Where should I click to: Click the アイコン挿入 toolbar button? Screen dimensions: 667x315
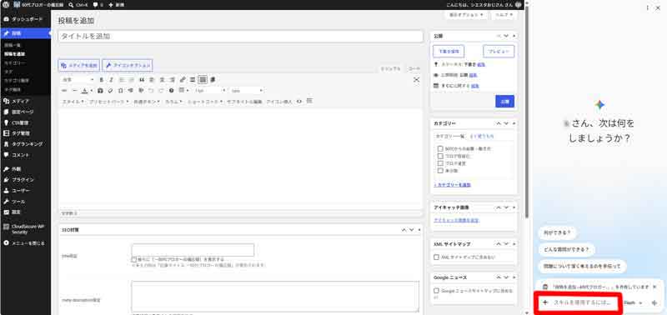click(x=279, y=102)
